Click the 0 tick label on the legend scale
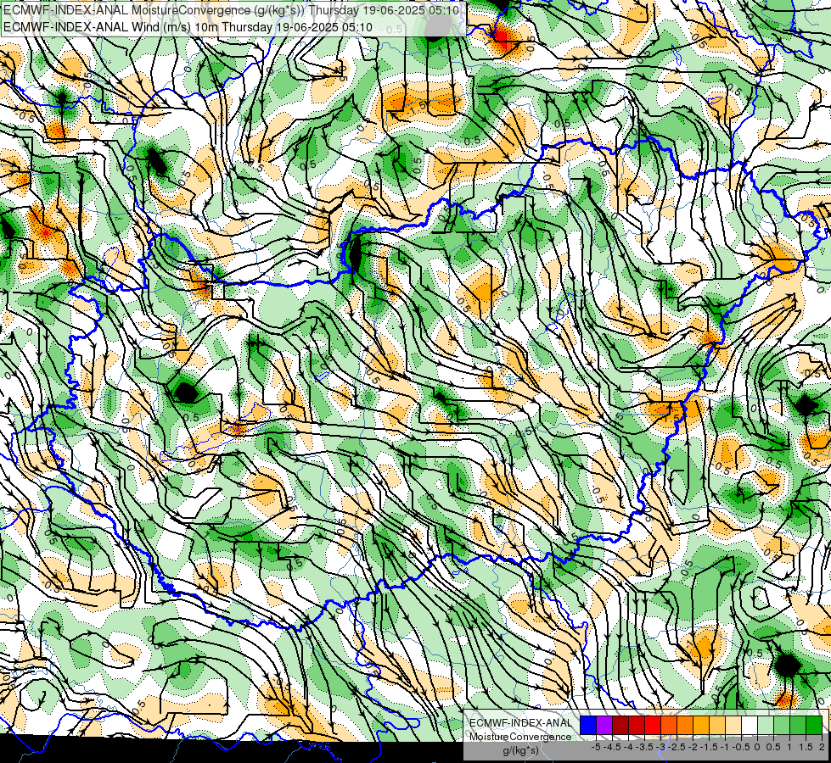 click(757, 747)
